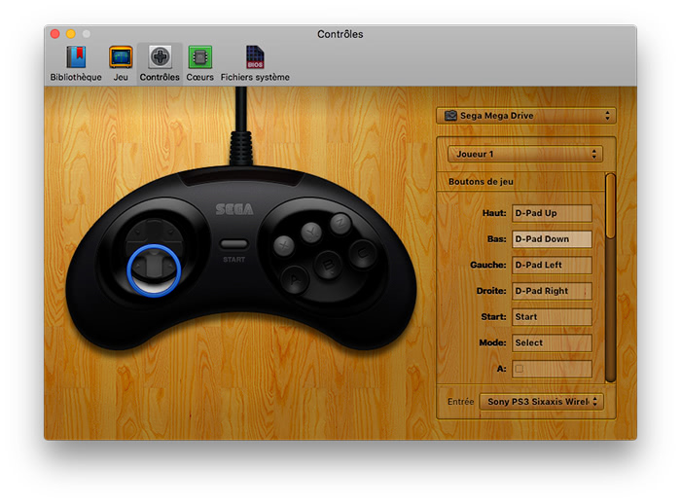Select the Droite field showing D-Pad Right
This screenshot has width=681, height=503.
tap(552, 291)
